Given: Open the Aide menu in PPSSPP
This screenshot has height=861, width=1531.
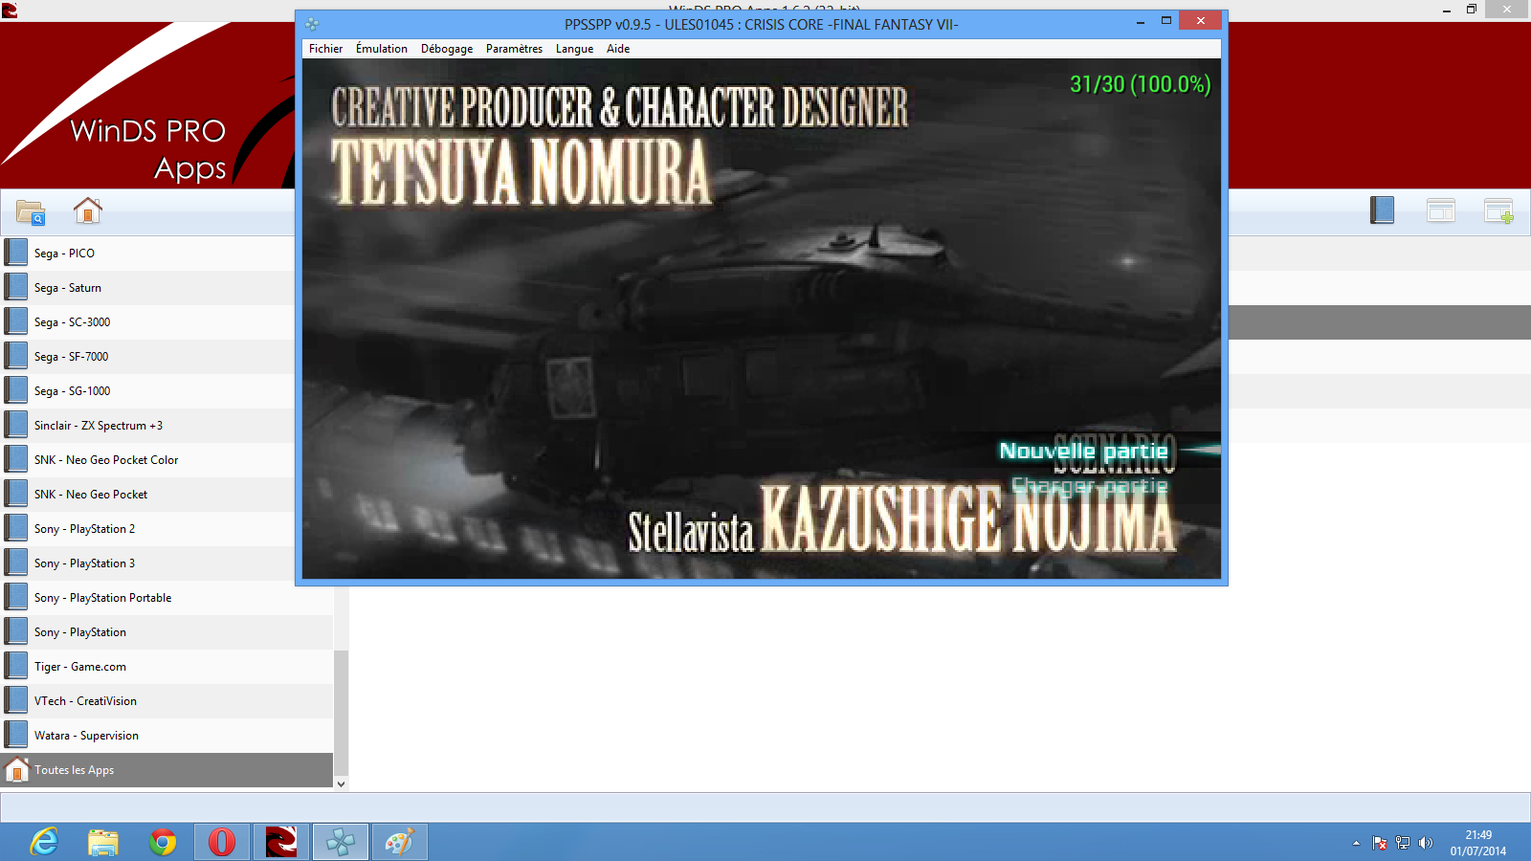Looking at the screenshot, I should 618,49.
